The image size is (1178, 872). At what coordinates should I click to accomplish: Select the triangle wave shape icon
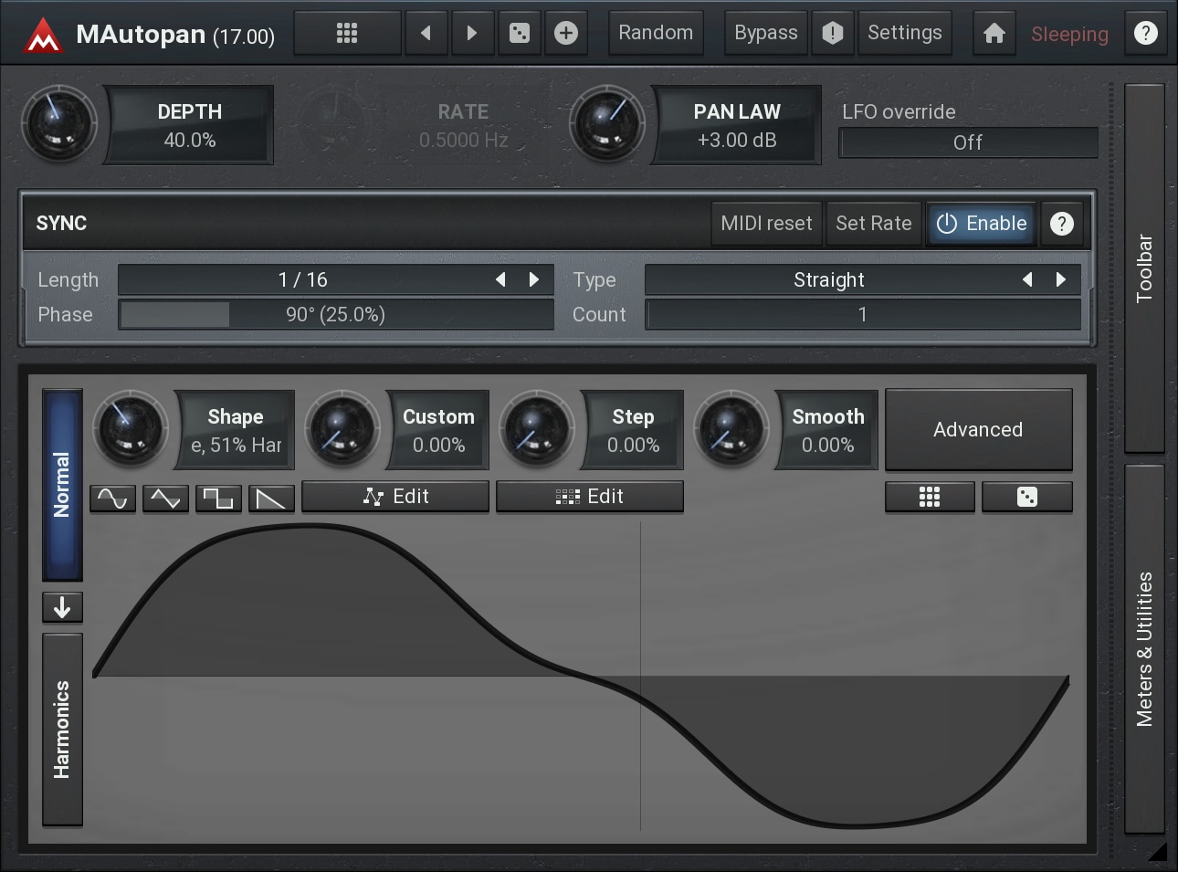coord(165,499)
